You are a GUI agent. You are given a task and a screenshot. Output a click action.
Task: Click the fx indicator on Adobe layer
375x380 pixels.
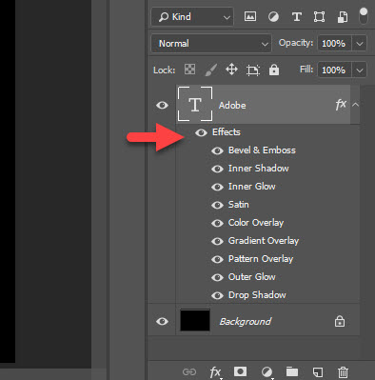click(x=341, y=104)
